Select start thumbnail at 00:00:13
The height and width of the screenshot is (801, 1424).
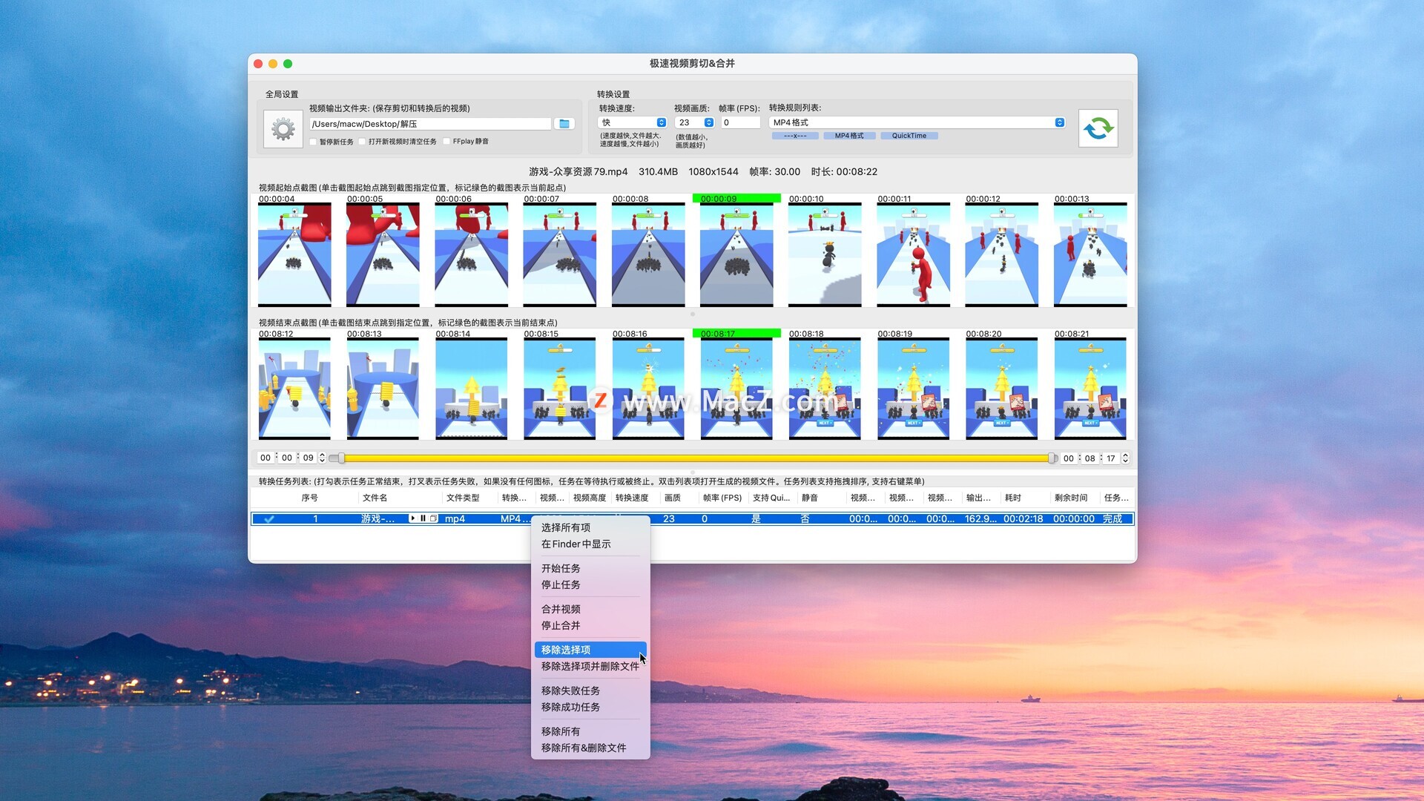[1090, 254]
